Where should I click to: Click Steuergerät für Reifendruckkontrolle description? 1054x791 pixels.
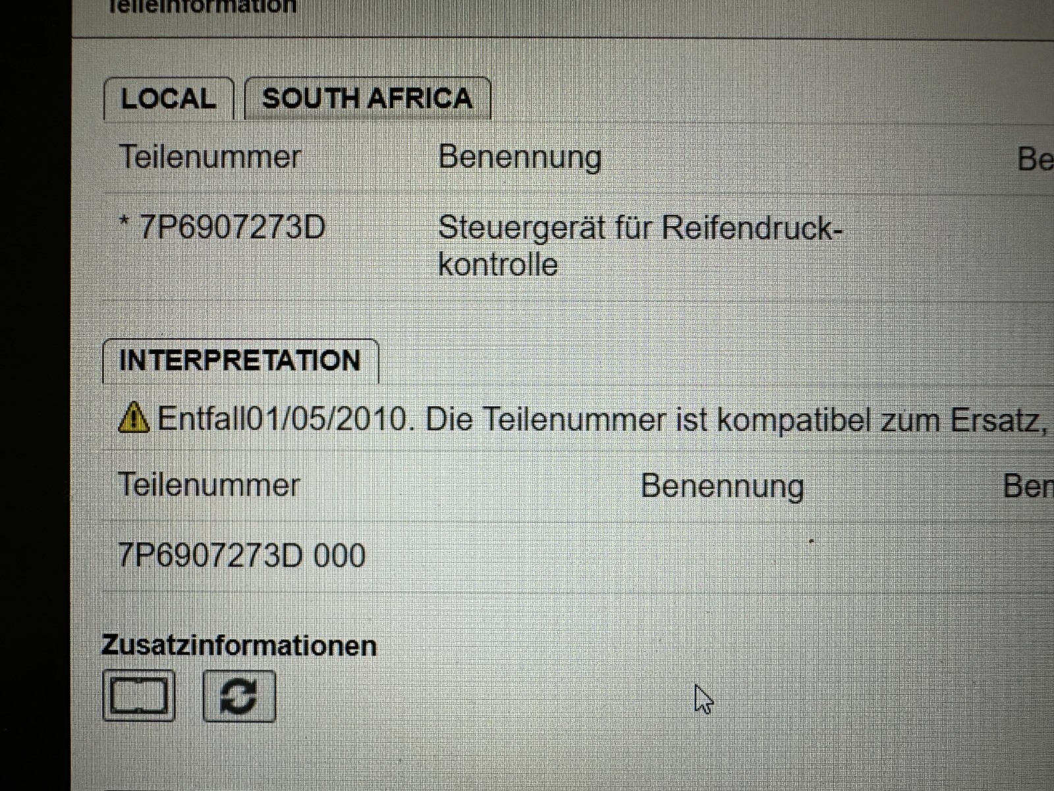point(639,245)
